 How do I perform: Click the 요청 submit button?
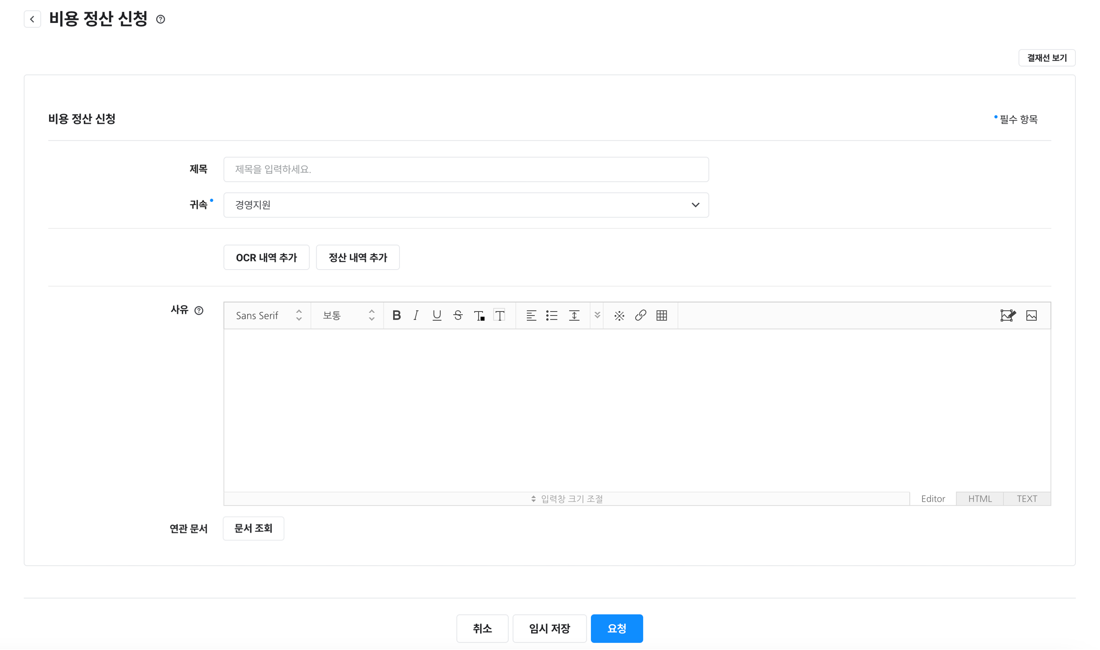616,628
